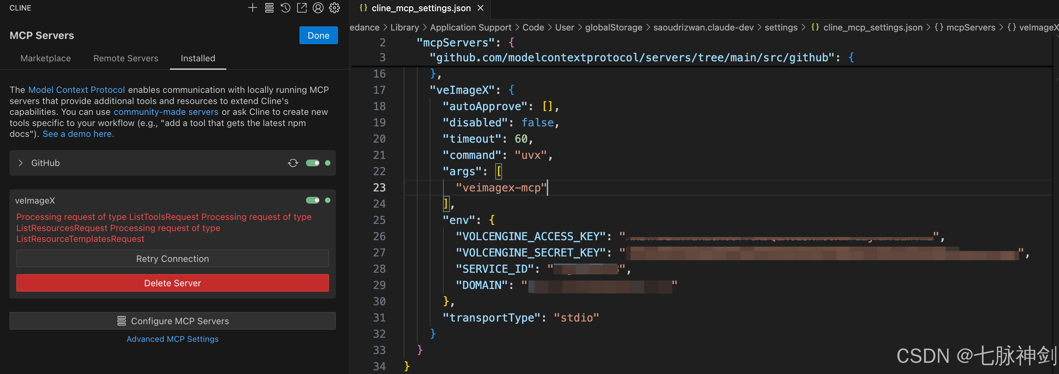The image size is (1059, 374).
Task: Click server icon in Configure MCP Servers
Action: (121, 320)
